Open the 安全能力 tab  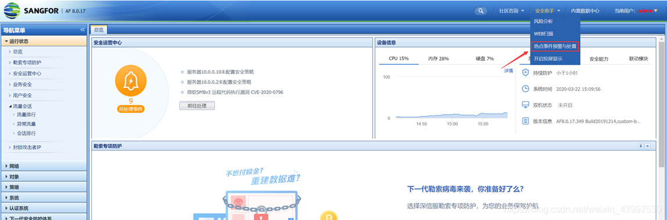tap(599, 59)
